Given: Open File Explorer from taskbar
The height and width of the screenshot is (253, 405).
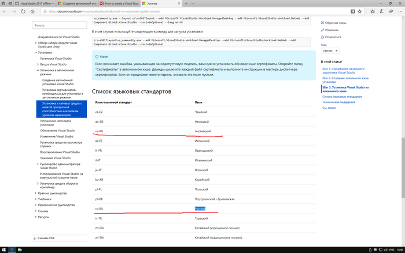Looking at the screenshot, I should point(20,250).
